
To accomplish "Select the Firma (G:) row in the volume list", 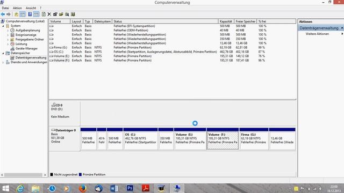I will 172,48.
